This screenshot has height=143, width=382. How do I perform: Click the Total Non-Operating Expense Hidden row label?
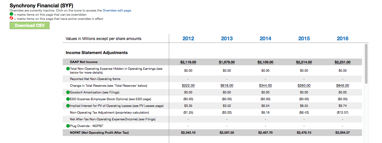(x=116, y=70)
